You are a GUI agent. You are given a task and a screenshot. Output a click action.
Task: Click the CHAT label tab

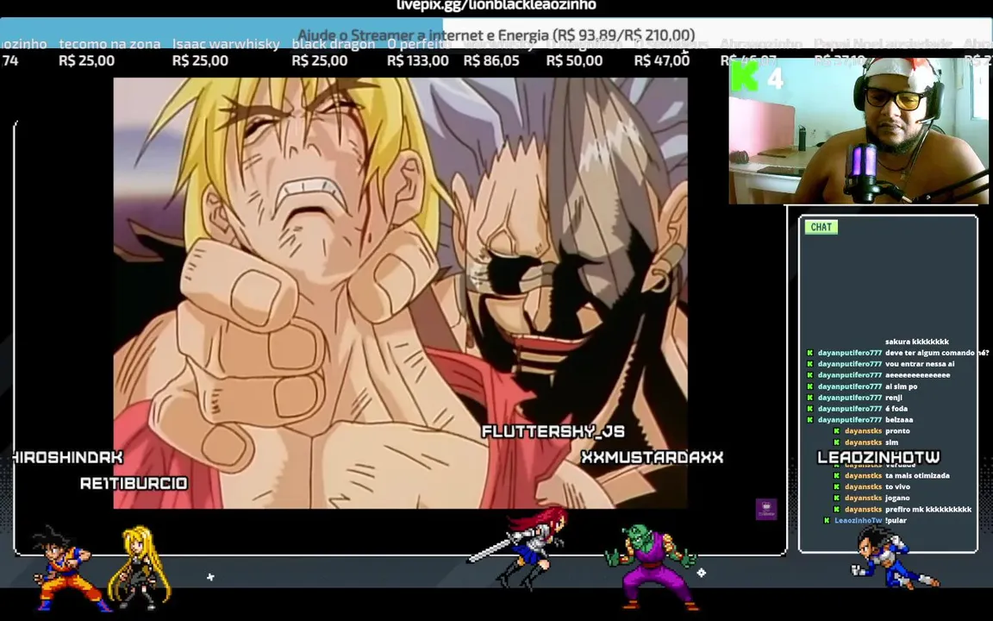821,227
